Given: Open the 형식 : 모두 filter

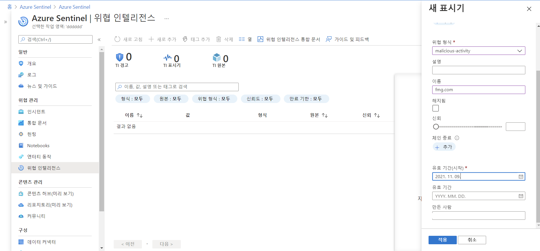Looking at the screenshot, I should pyautogui.click(x=132, y=99).
